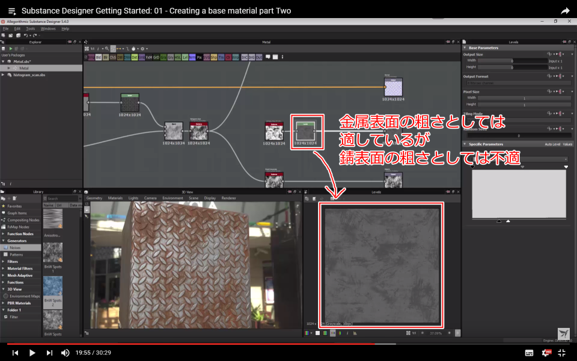Add a Distance node via Dst

[135, 58]
